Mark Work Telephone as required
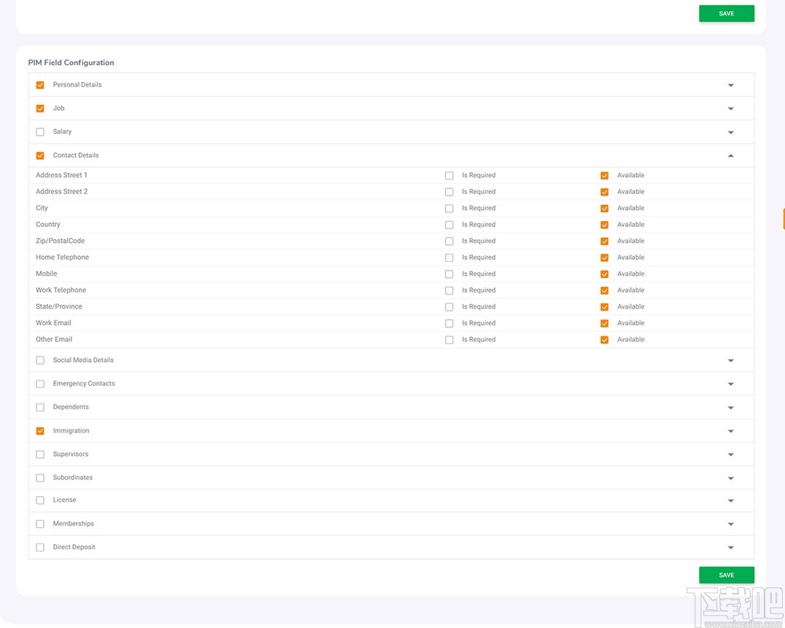 coord(449,291)
